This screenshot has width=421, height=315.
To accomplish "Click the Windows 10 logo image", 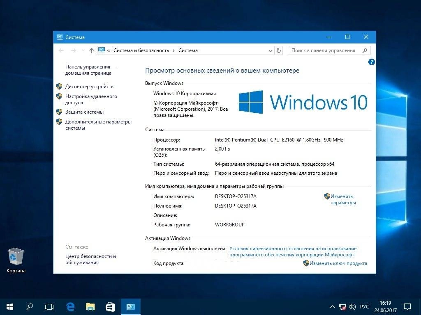I will click(x=303, y=102).
